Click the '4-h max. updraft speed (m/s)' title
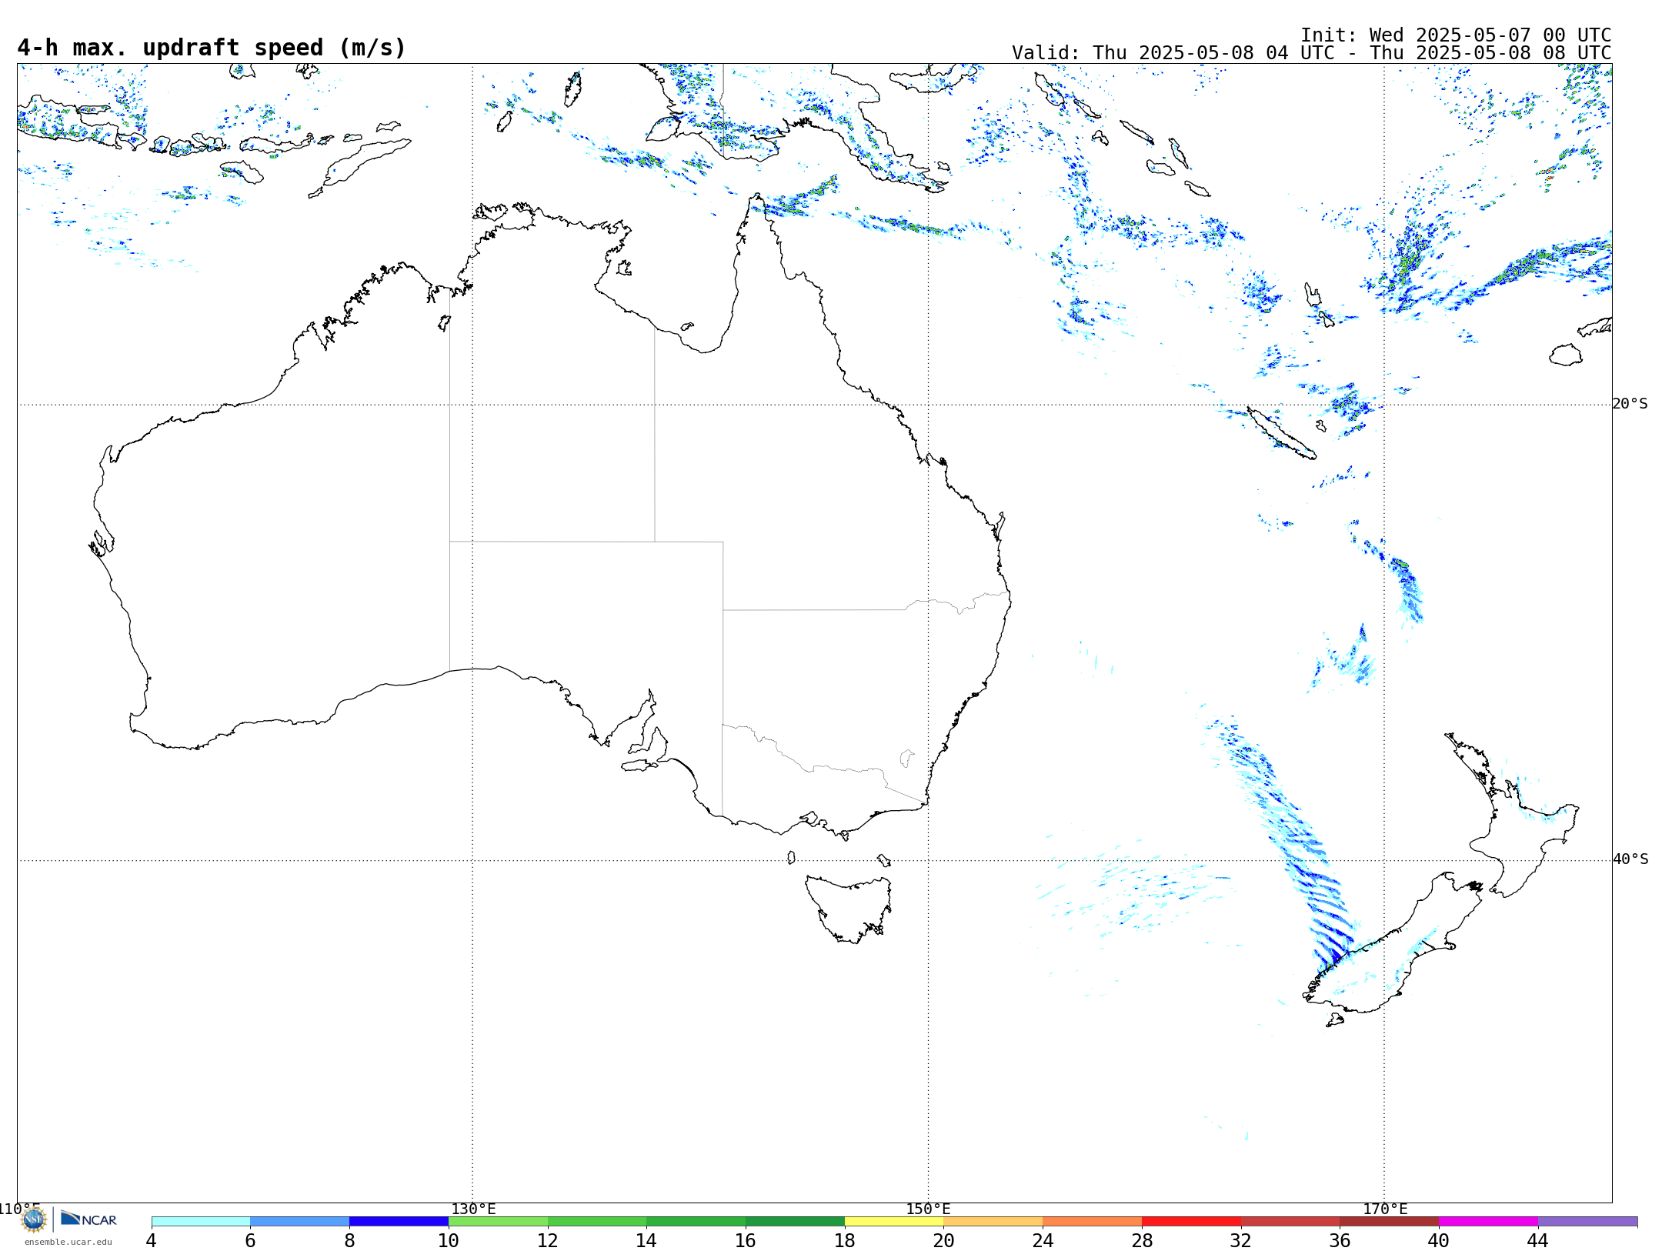This screenshot has width=1662, height=1251. click(212, 48)
